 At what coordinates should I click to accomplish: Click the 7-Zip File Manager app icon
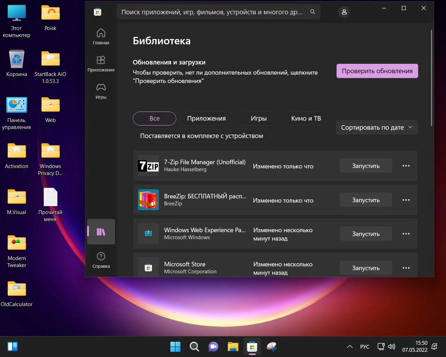click(x=148, y=166)
